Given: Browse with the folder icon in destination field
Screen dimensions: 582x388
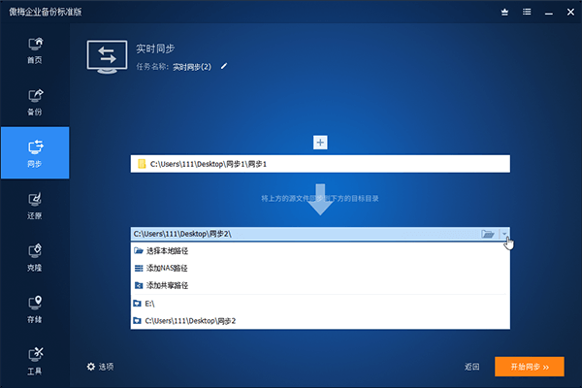Looking at the screenshot, I should (x=488, y=234).
